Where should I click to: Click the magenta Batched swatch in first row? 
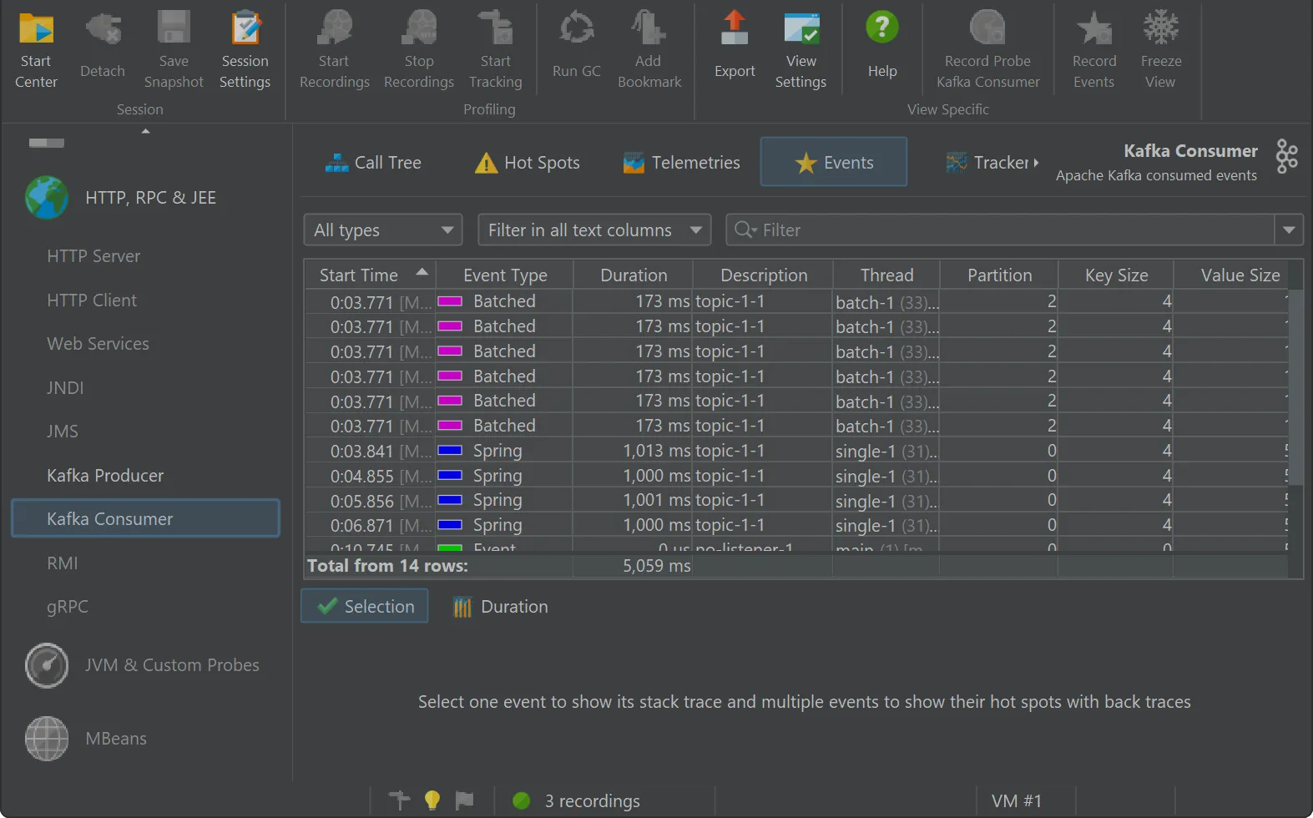450,301
